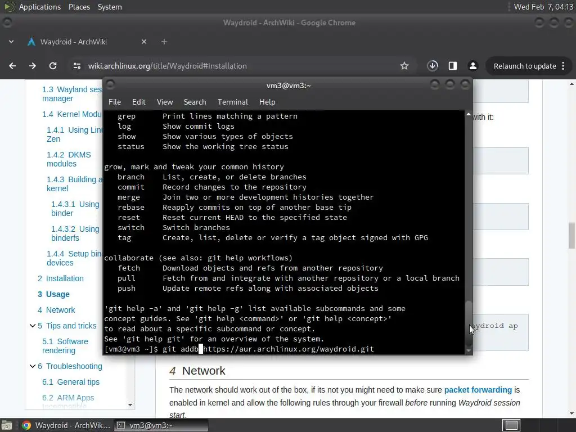Jump to 2 Installation in contents
Screen dimensions: 576x432
coord(61,278)
